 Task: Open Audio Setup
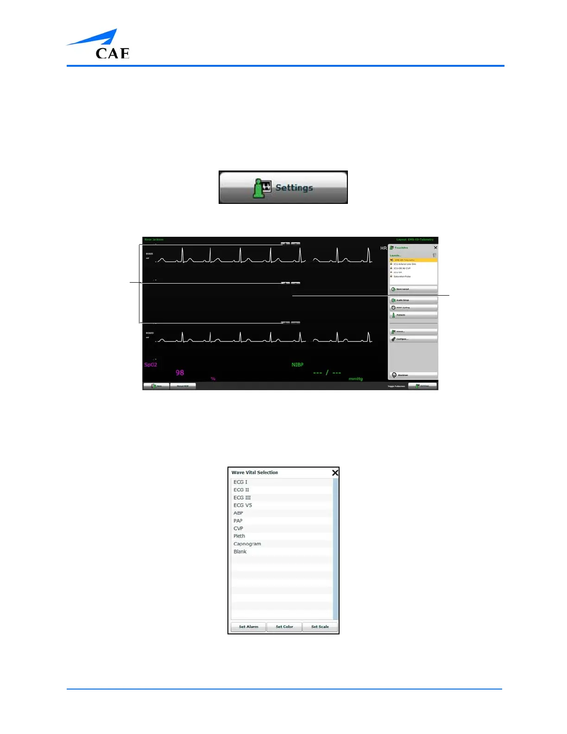[413, 300]
